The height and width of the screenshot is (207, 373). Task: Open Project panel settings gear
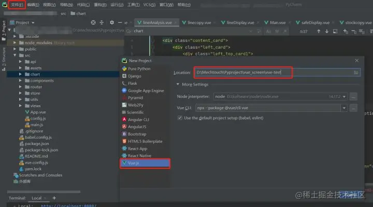(112, 23)
